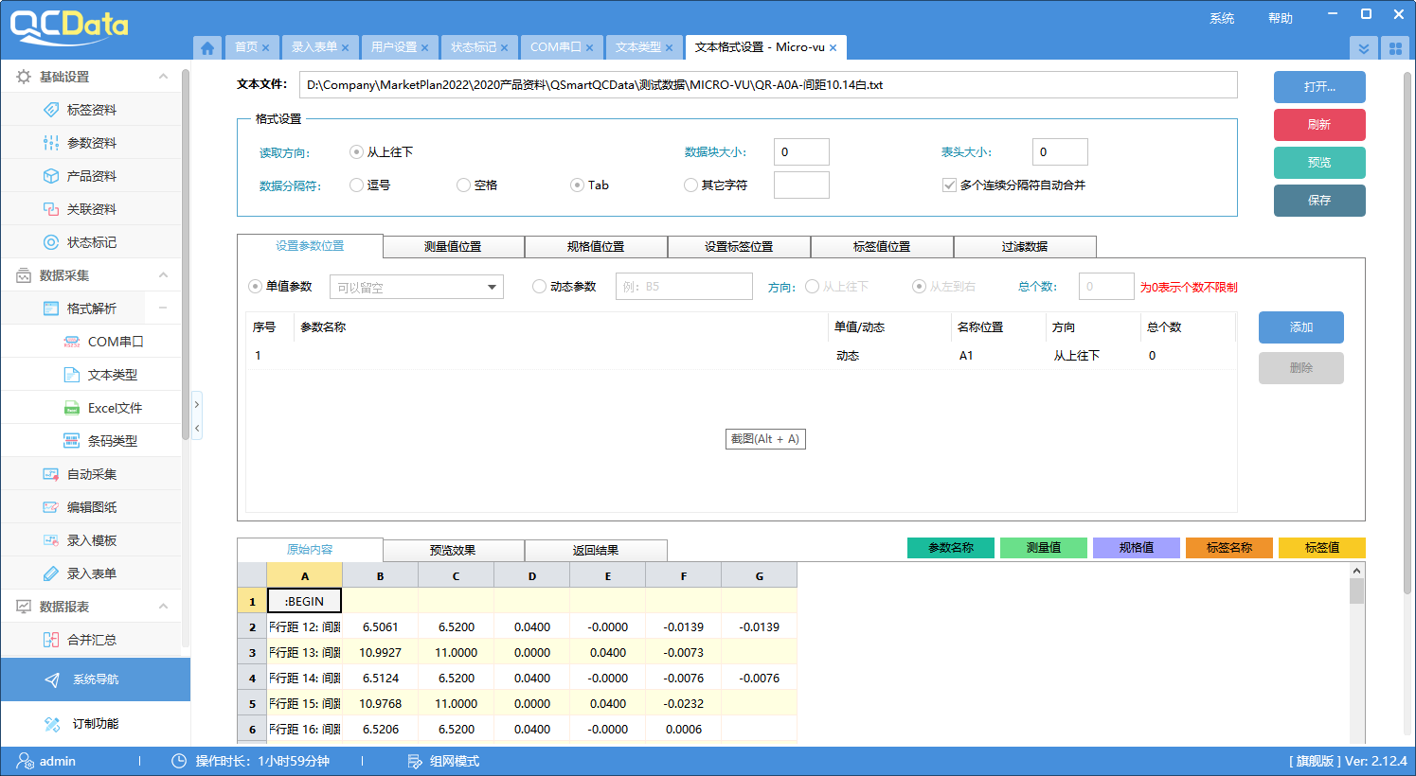Select the 动态参数 radio button

540,287
